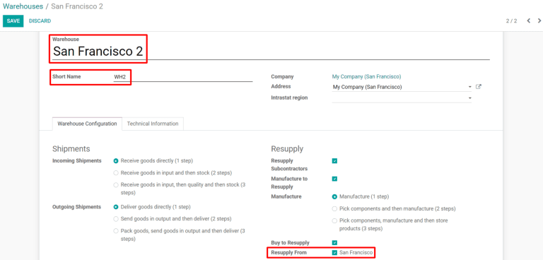This screenshot has height=260, width=543.
Task: Click the San Francisco 2 breadcrumb text
Action: 77,6
